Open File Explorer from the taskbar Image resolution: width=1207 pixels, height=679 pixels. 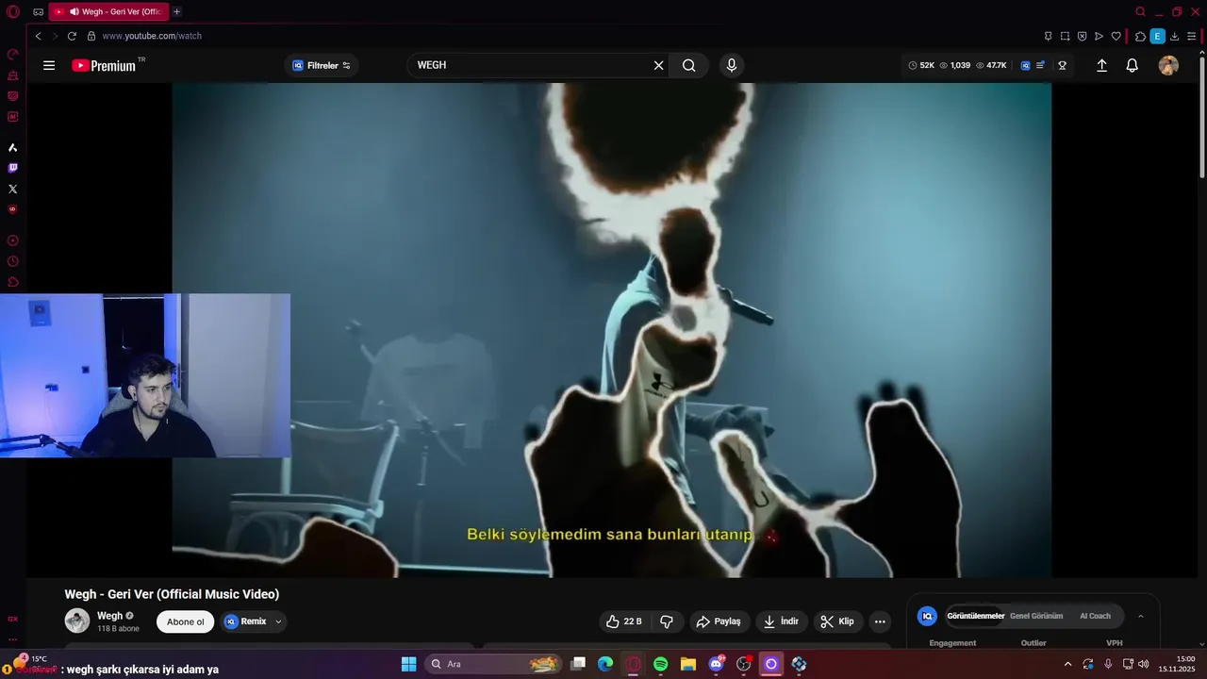[688, 664]
